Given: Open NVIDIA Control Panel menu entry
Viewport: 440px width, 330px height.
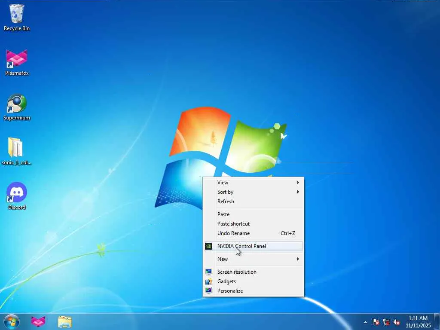Looking at the screenshot, I should pos(253,246).
